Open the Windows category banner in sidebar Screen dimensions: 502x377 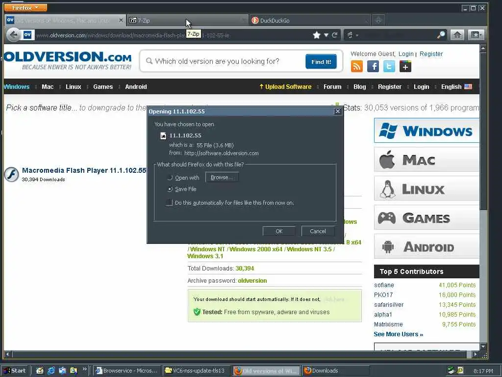point(427,131)
